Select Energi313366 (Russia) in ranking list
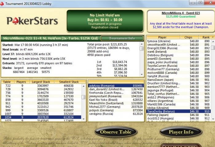This screenshot has height=147, width=215. pos(179,48)
